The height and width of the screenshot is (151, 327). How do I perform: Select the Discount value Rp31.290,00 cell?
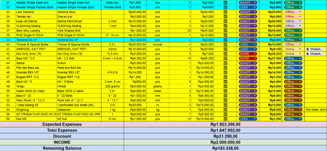coord(225,136)
